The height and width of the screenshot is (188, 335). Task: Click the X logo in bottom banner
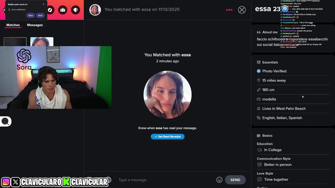click(x=15, y=182)
